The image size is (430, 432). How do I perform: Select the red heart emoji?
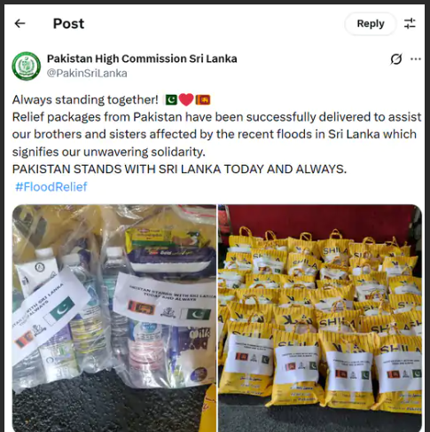click(186, 99)
